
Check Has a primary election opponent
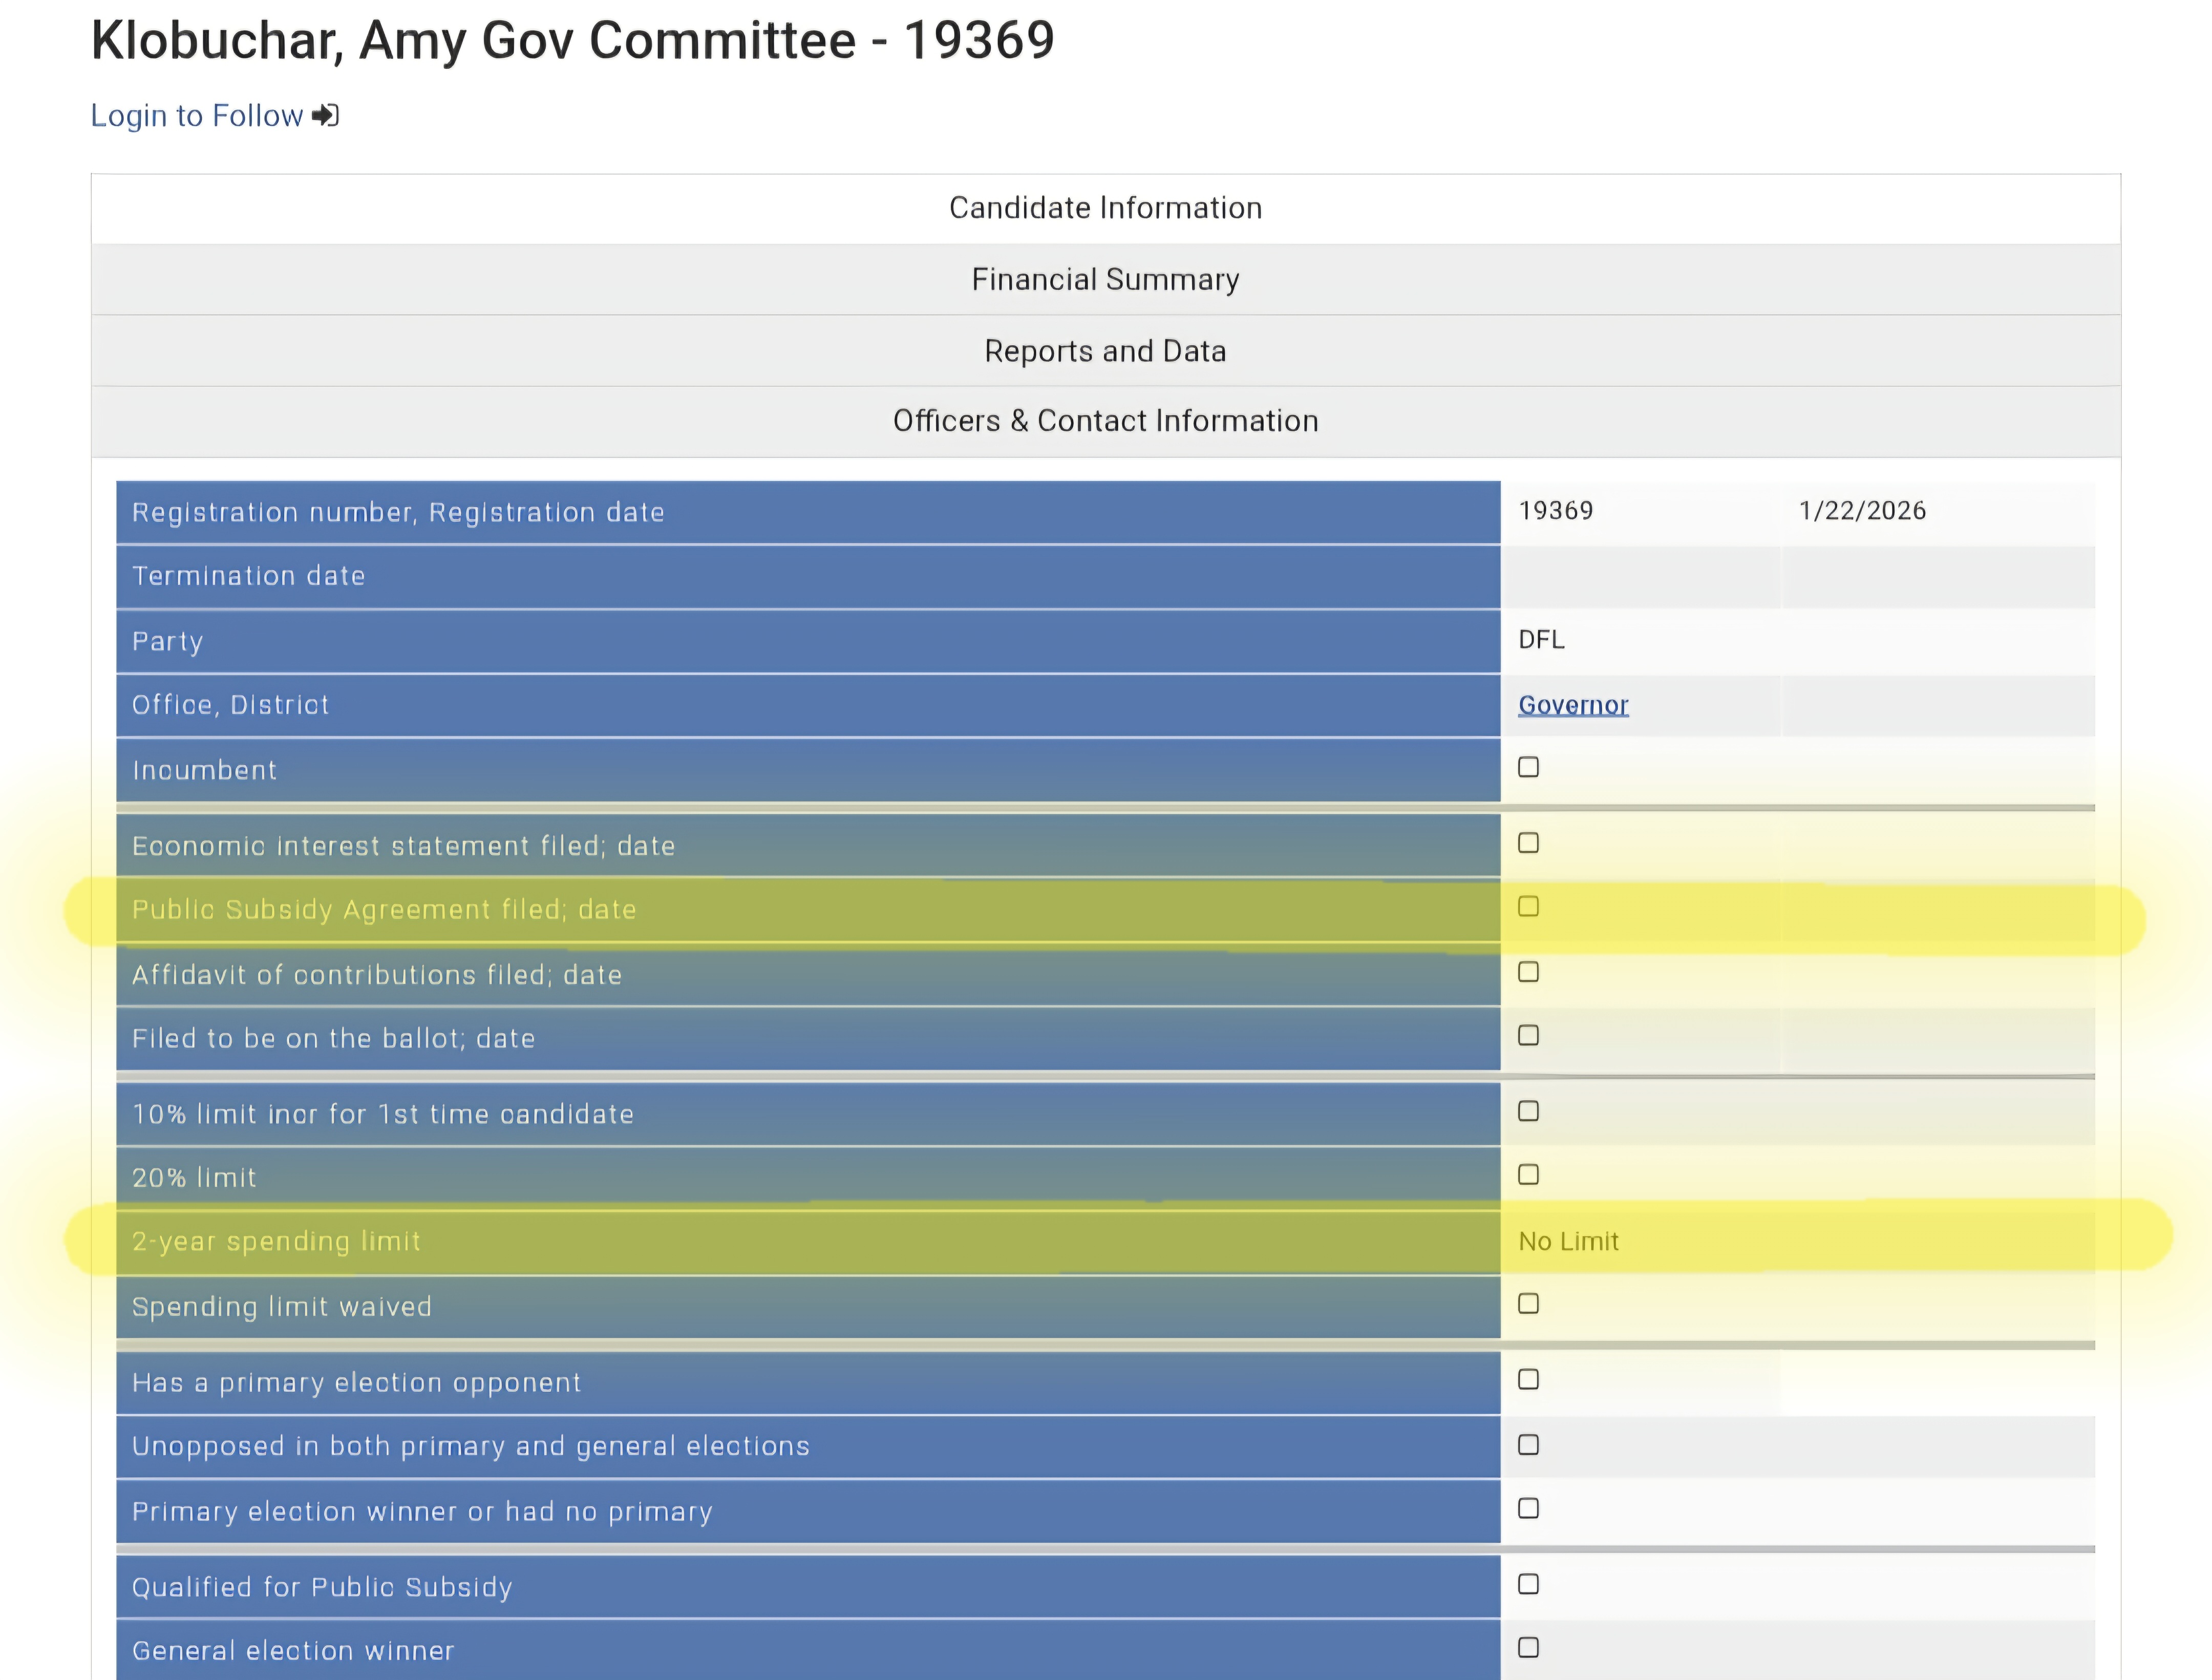[x=1528, y=1380]
